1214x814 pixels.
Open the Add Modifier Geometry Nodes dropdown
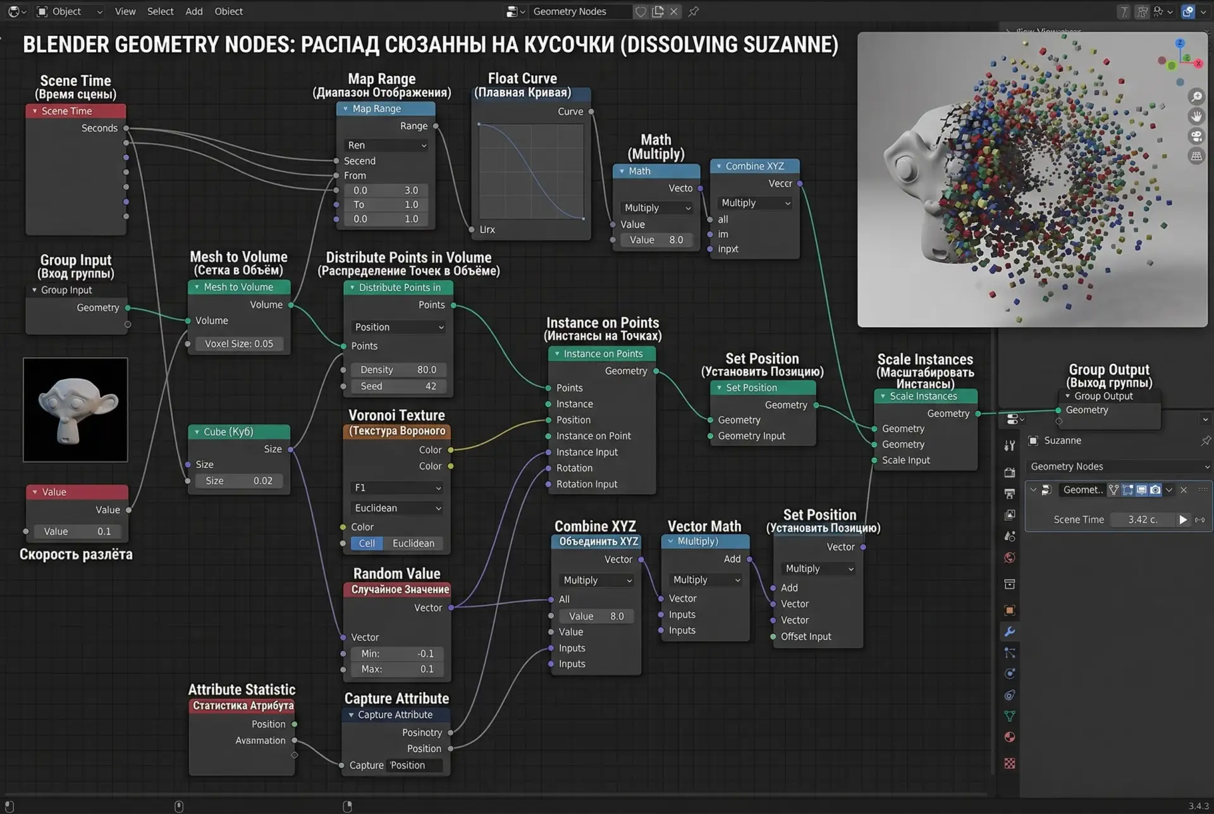tap(1118, 466)
